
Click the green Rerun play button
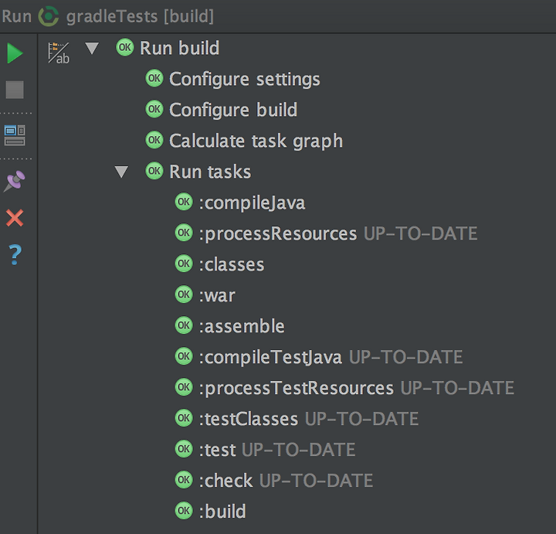15,53
